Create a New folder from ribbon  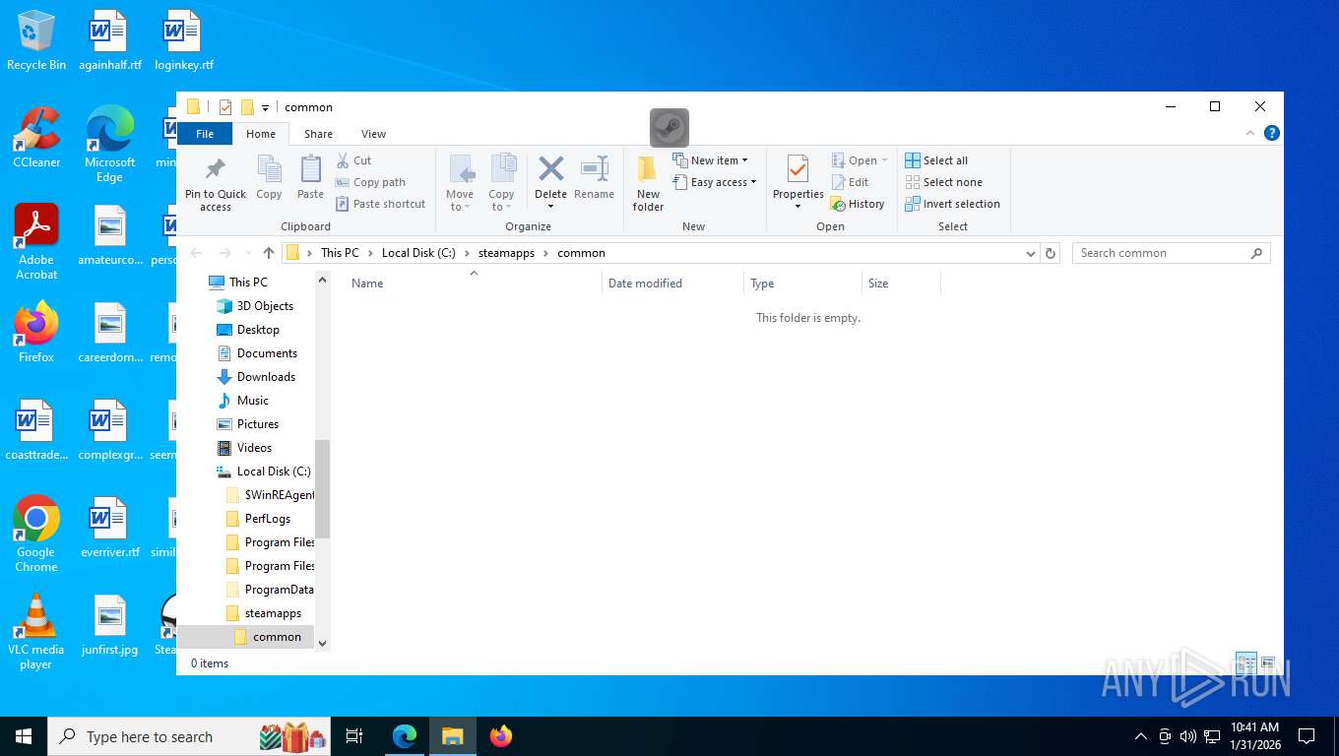(x=648, y=182)
